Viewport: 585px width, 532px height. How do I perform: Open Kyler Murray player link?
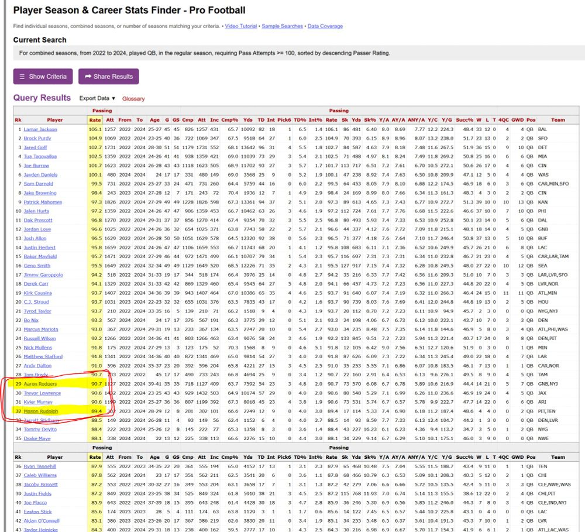tap(38, 402)
